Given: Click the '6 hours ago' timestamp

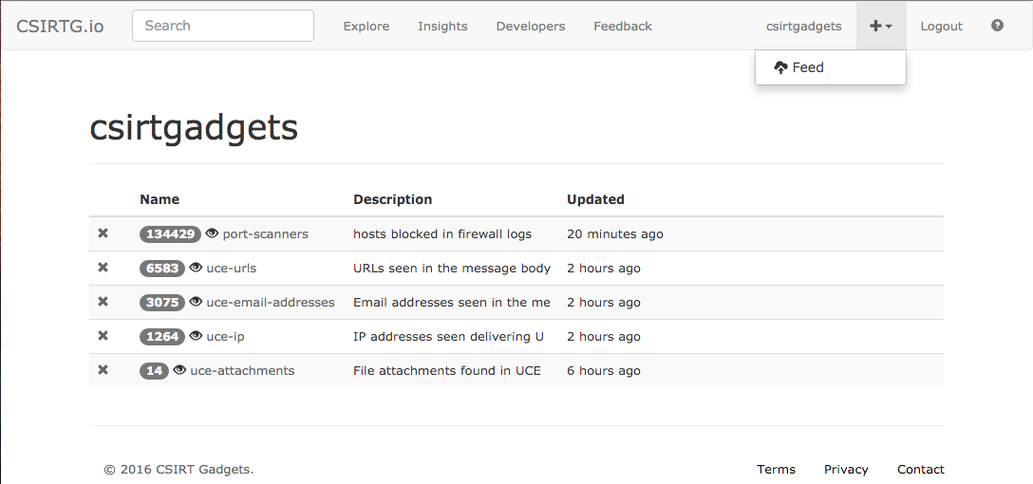Looking at the screenshot, I should 604,371.
